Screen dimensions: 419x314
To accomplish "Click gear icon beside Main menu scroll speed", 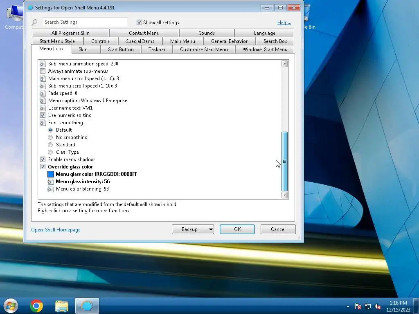I will 43,78.
